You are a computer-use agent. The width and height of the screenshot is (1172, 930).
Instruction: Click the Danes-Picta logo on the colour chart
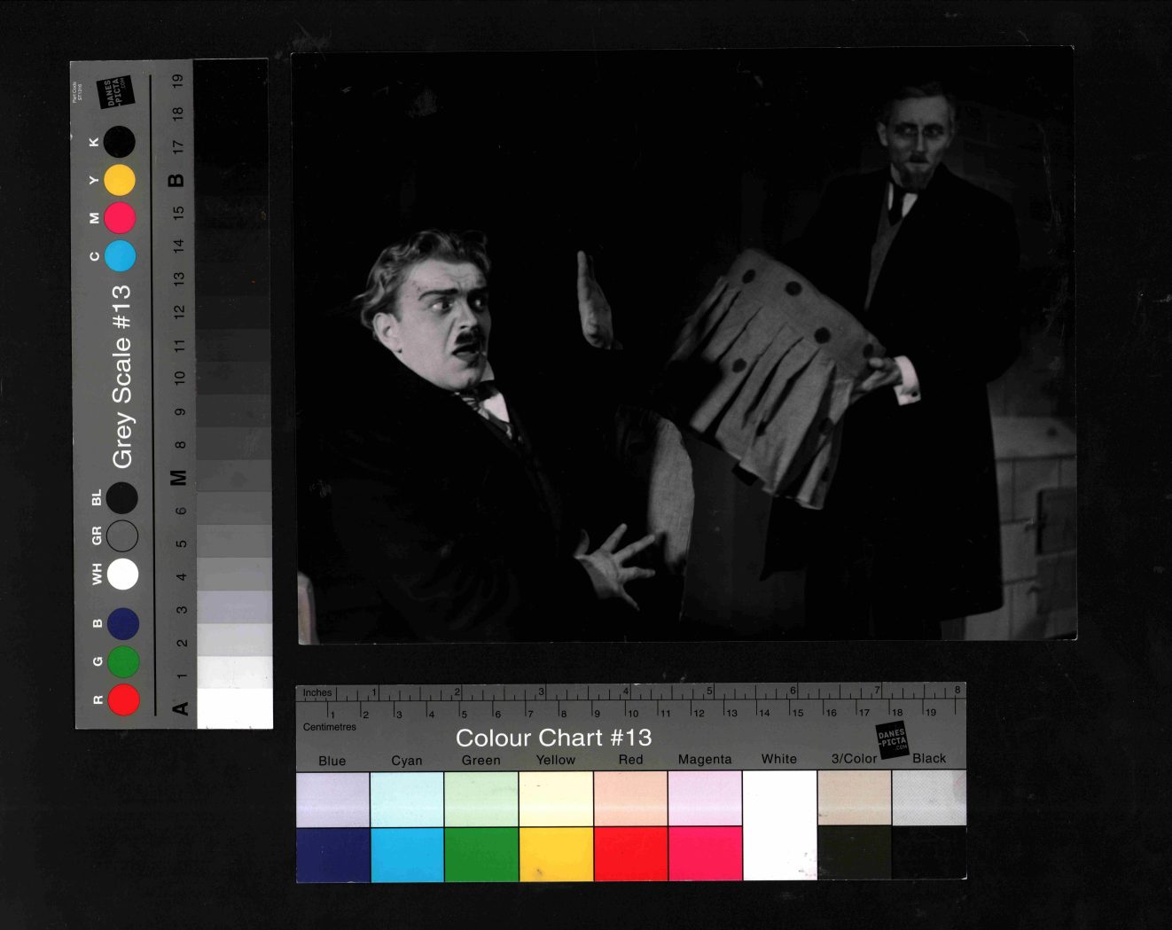point(892,739)
